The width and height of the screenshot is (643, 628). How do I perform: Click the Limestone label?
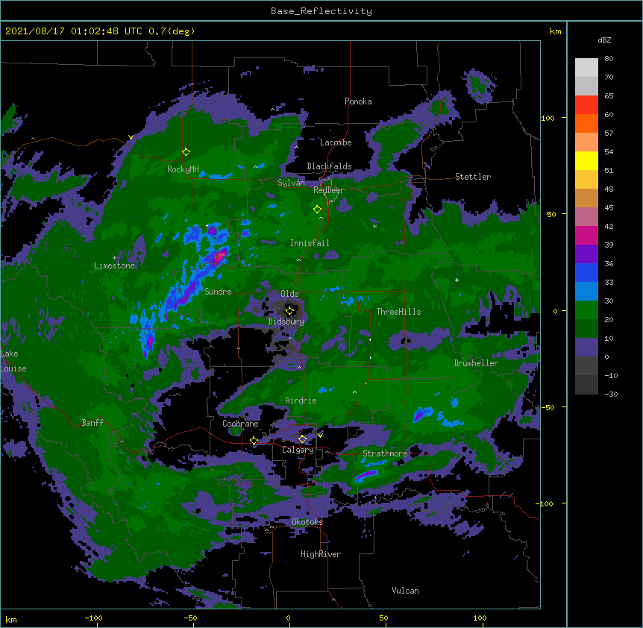[114, 266]
